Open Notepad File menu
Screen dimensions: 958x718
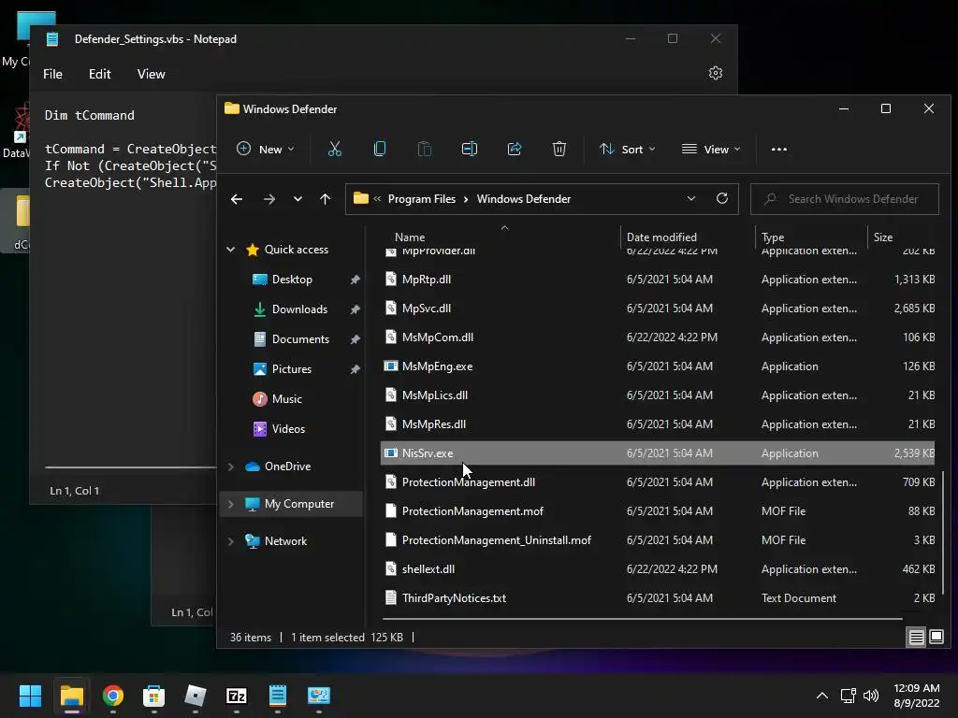click(x=52, y=74)
